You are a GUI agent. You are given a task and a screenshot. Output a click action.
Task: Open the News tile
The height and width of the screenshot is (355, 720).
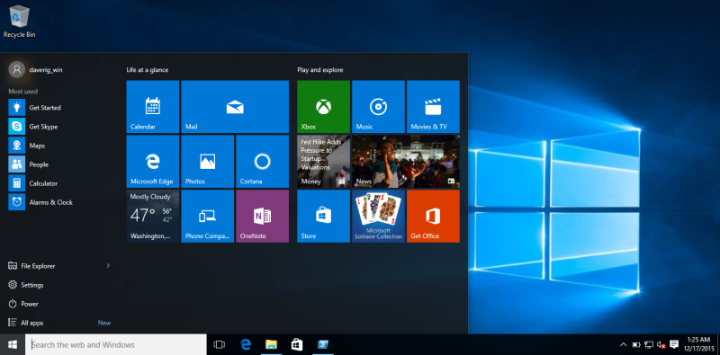click(406, 161)
